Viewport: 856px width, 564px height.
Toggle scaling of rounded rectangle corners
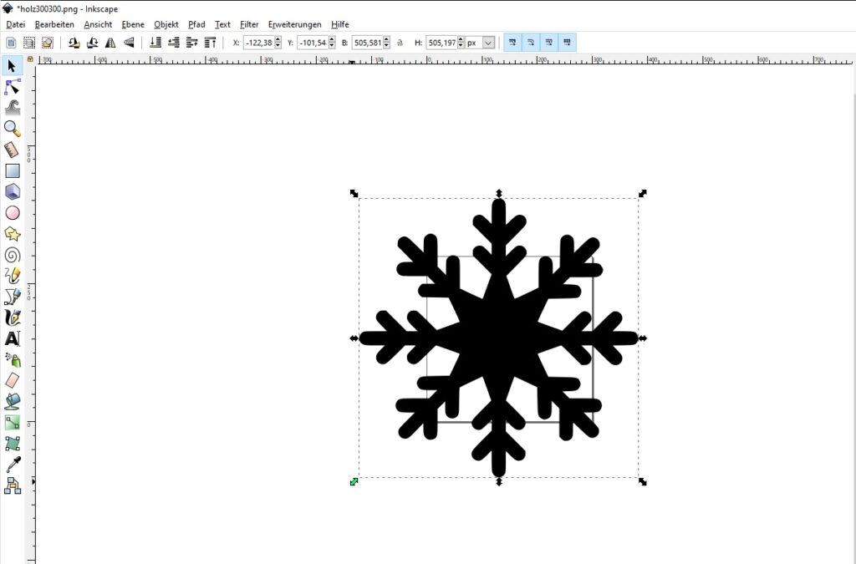pyautogui.click(x=531, y=42)
